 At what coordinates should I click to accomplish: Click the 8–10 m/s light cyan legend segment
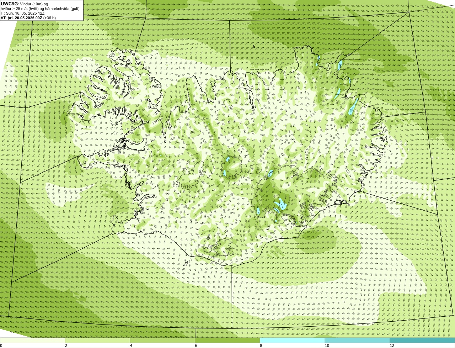click(x=293, y=341)
